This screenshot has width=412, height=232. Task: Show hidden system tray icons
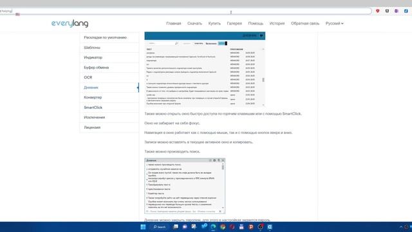click(400, 227)
